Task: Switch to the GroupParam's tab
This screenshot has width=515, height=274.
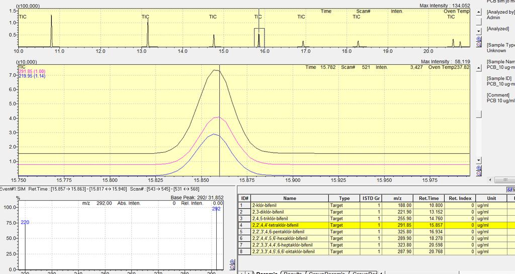Action: point(326,273)
